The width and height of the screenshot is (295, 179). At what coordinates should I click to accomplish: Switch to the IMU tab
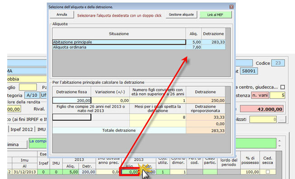pos(42,129)
